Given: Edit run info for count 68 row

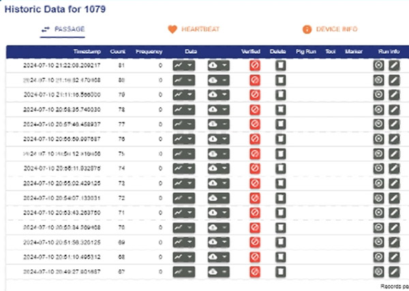Looking at the screenshot, I should (394, 257).
